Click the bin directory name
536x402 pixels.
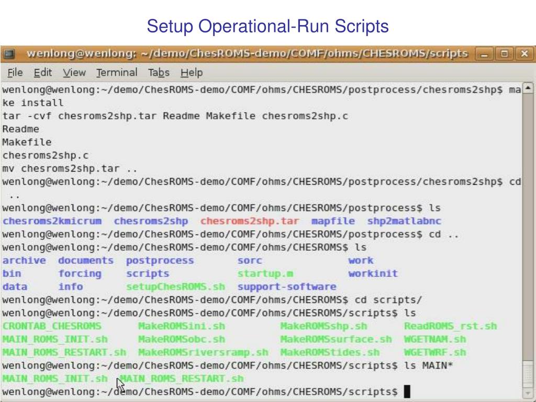[12, 273]
